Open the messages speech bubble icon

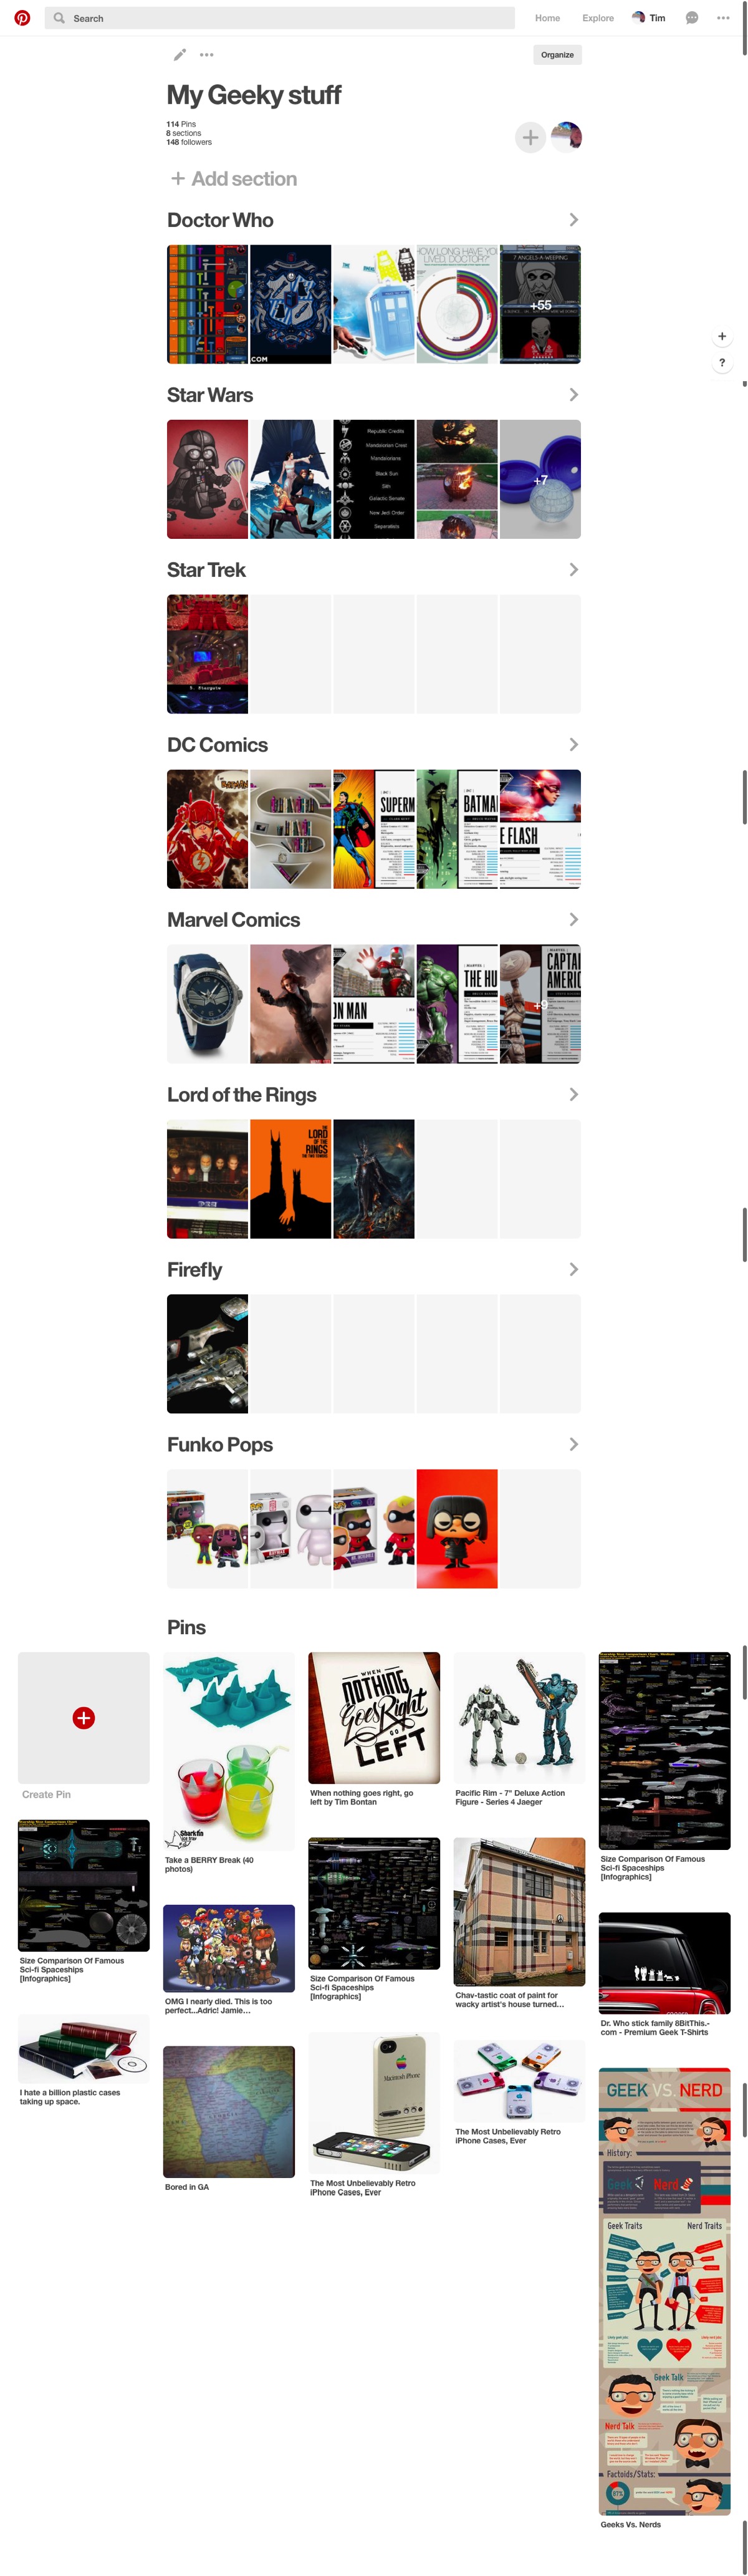point(691,18)
